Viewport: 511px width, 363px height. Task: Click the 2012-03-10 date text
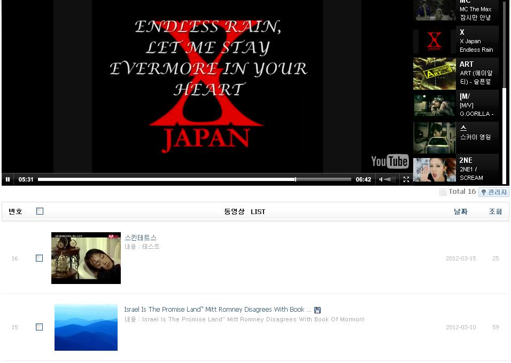pyautogui.click(x=461, y=327)
